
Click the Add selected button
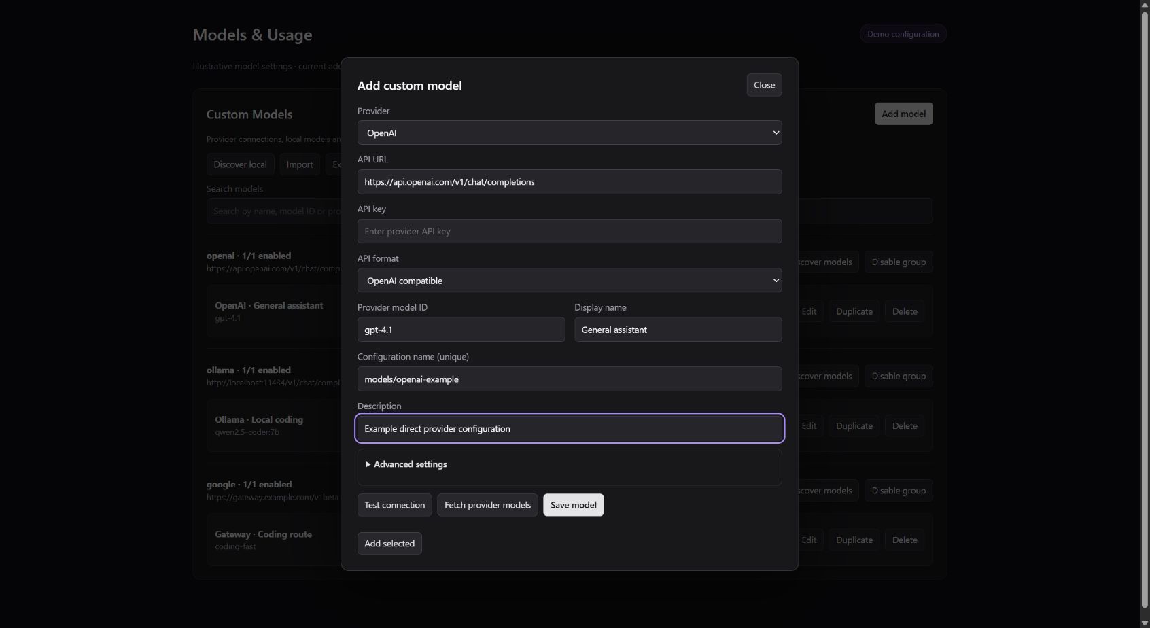pos(389,543)
